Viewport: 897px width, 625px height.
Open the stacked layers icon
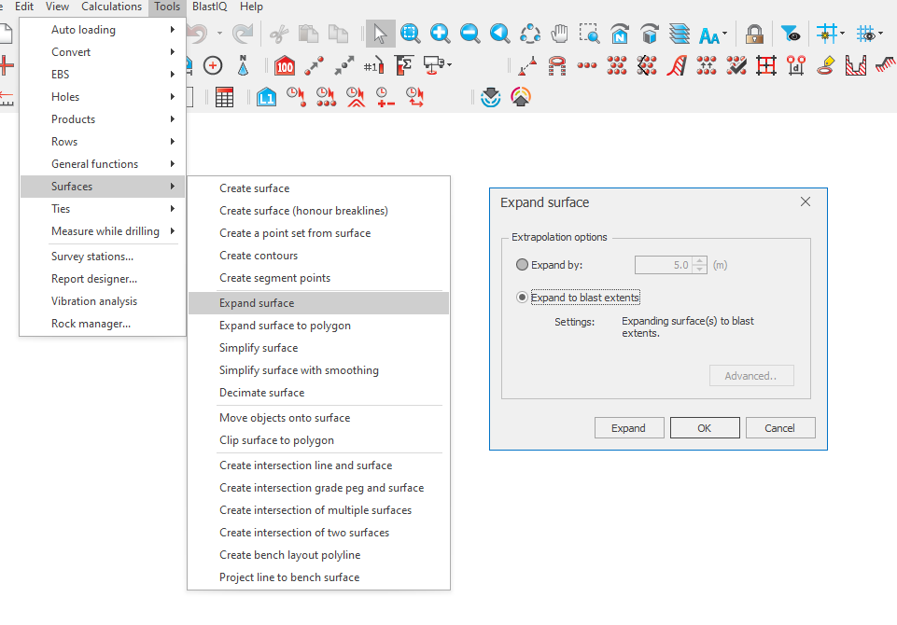coord(679,34)
